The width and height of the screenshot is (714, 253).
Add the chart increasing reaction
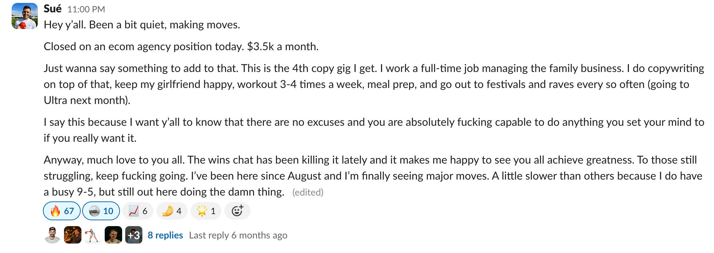point(137,211)
